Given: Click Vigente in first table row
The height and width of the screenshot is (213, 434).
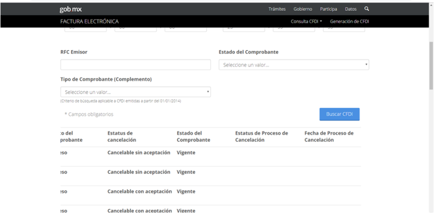Looking at the screenshot, I should point(186,152).
